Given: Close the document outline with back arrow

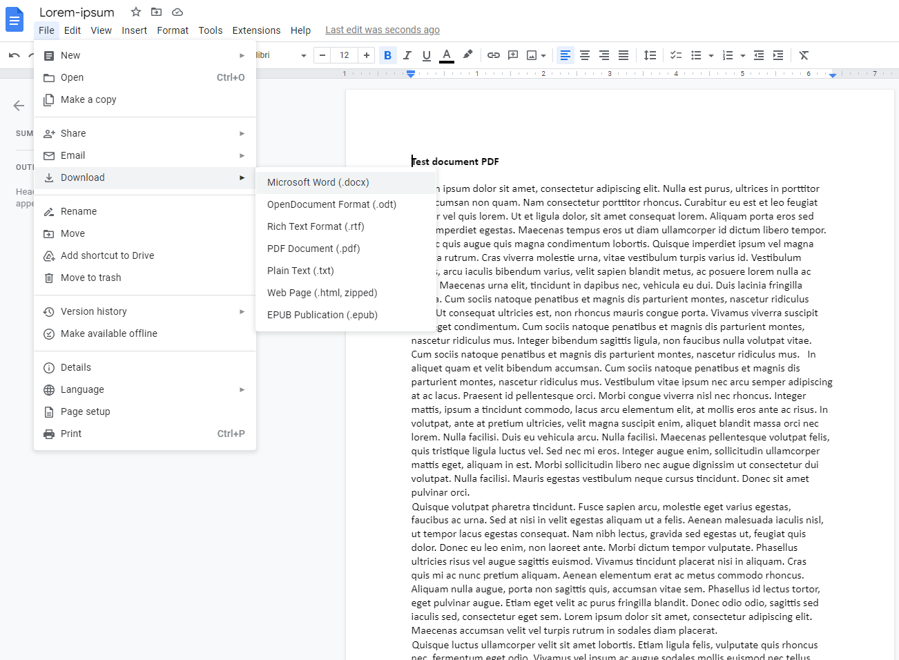Looking at the screenshot, I should click(x=19, y=106).
